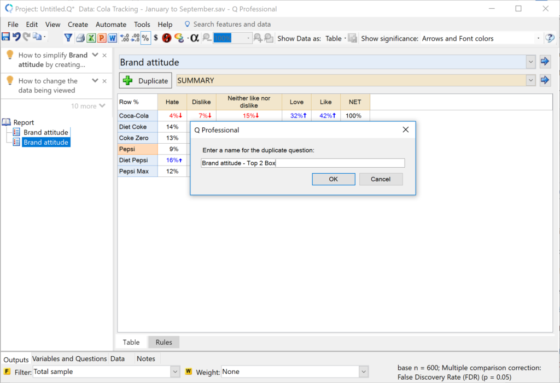Open the Variables and Questions tab
The width and height of the screenshot is (560, 383).
click(69, 359)
